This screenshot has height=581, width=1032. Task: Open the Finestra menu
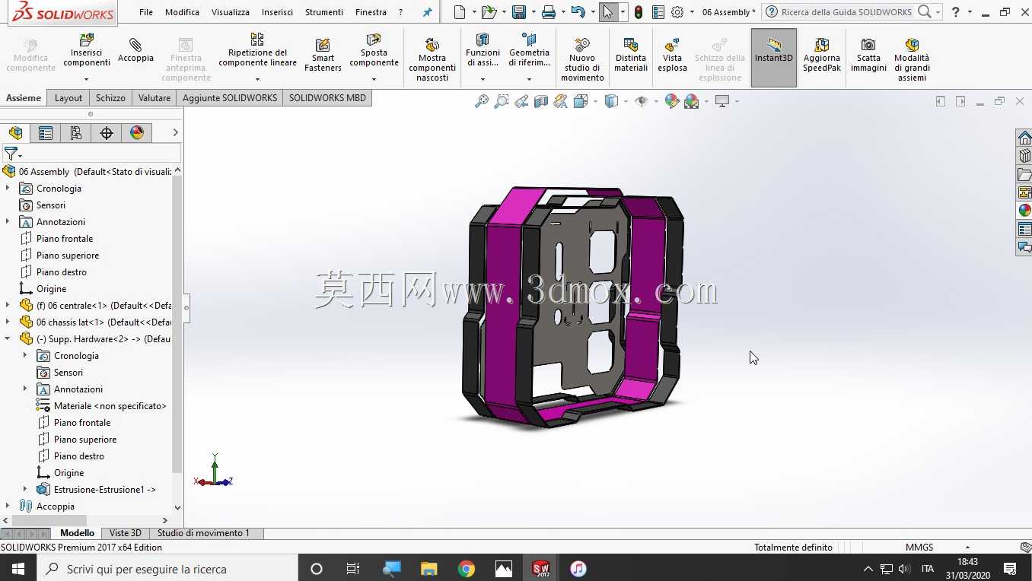click(x=371, y=12)
